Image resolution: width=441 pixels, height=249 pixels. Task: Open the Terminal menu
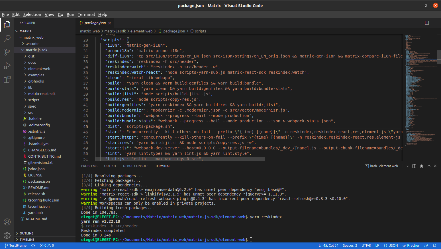coord(86,15)
